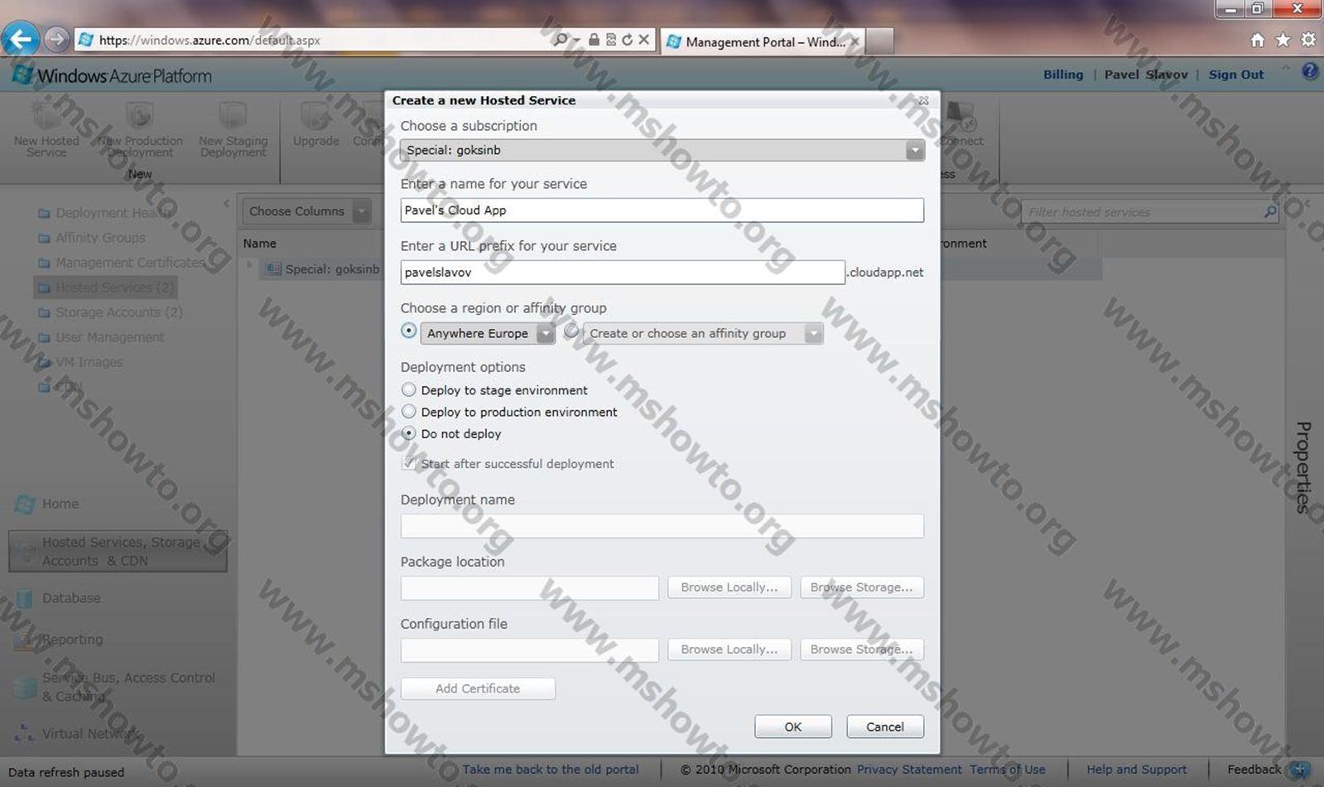Select VM Images tree item

[x=79, y=362]
